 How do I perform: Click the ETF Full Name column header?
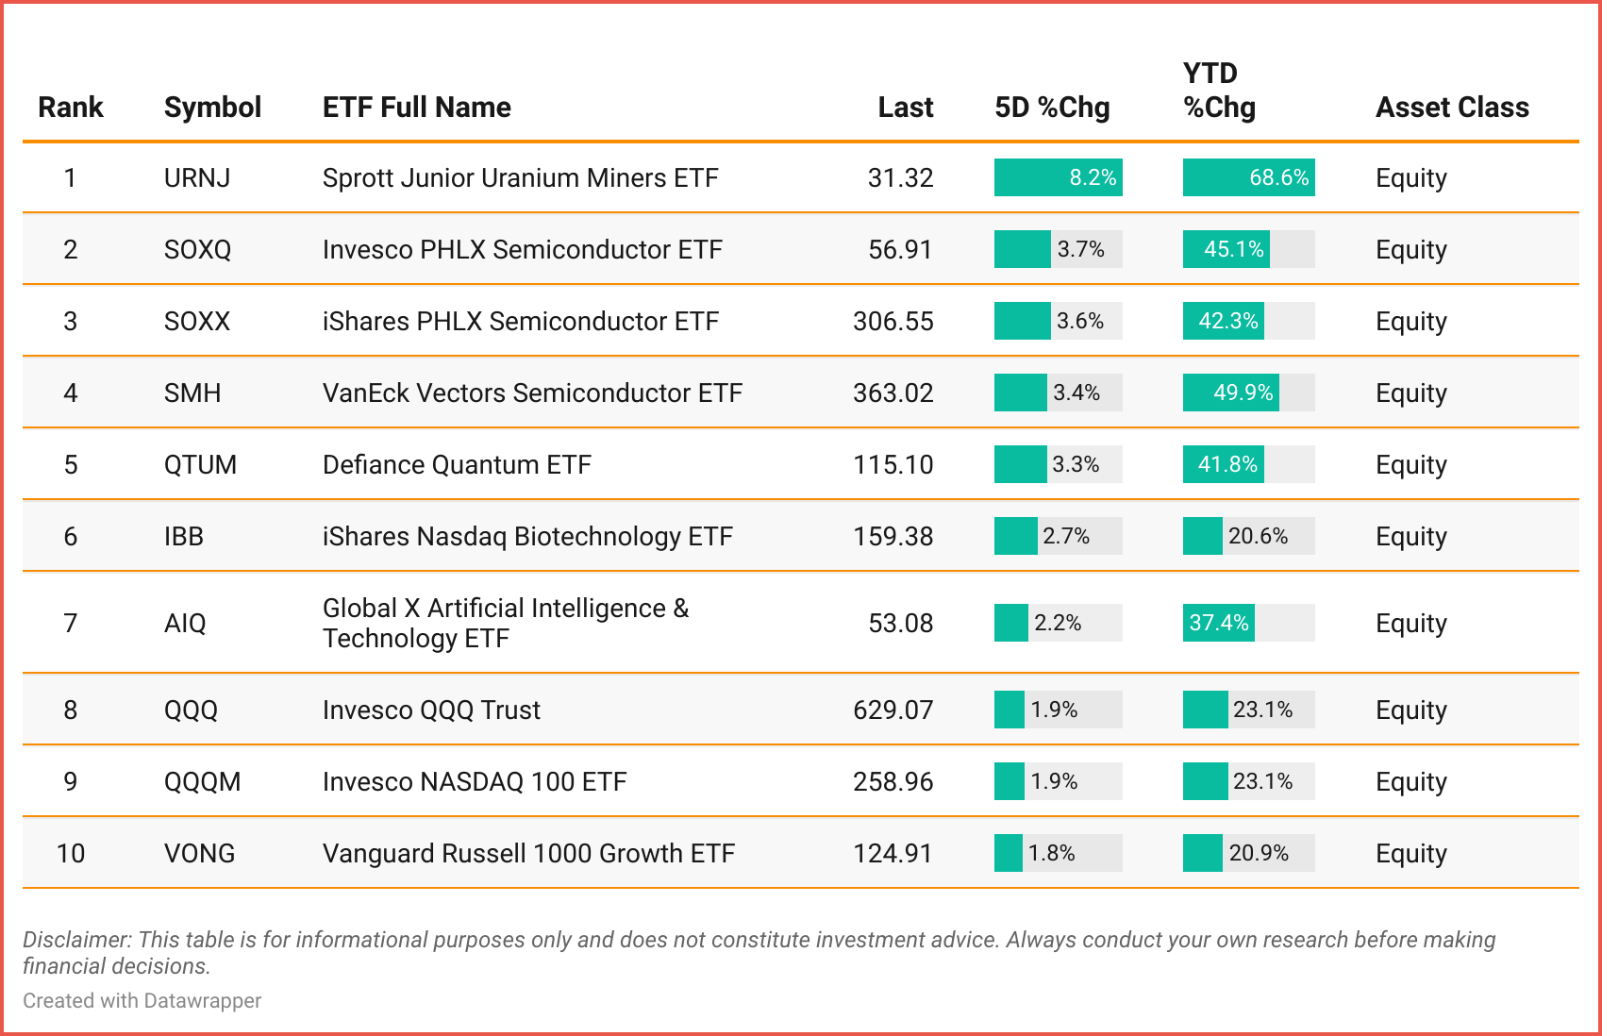tap(417, 108)
